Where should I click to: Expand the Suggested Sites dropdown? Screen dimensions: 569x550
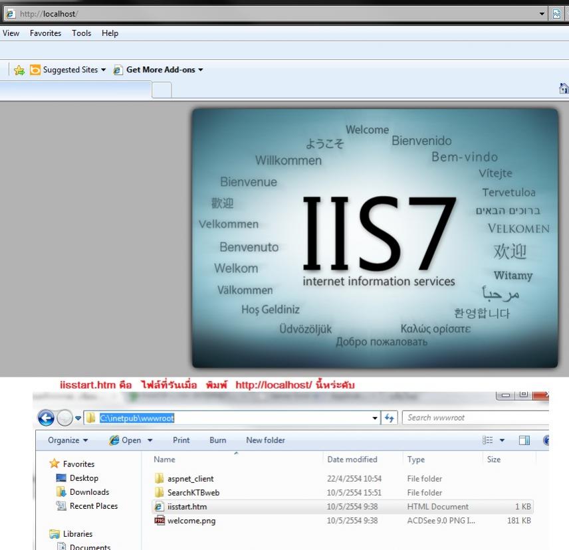point(104,70)
